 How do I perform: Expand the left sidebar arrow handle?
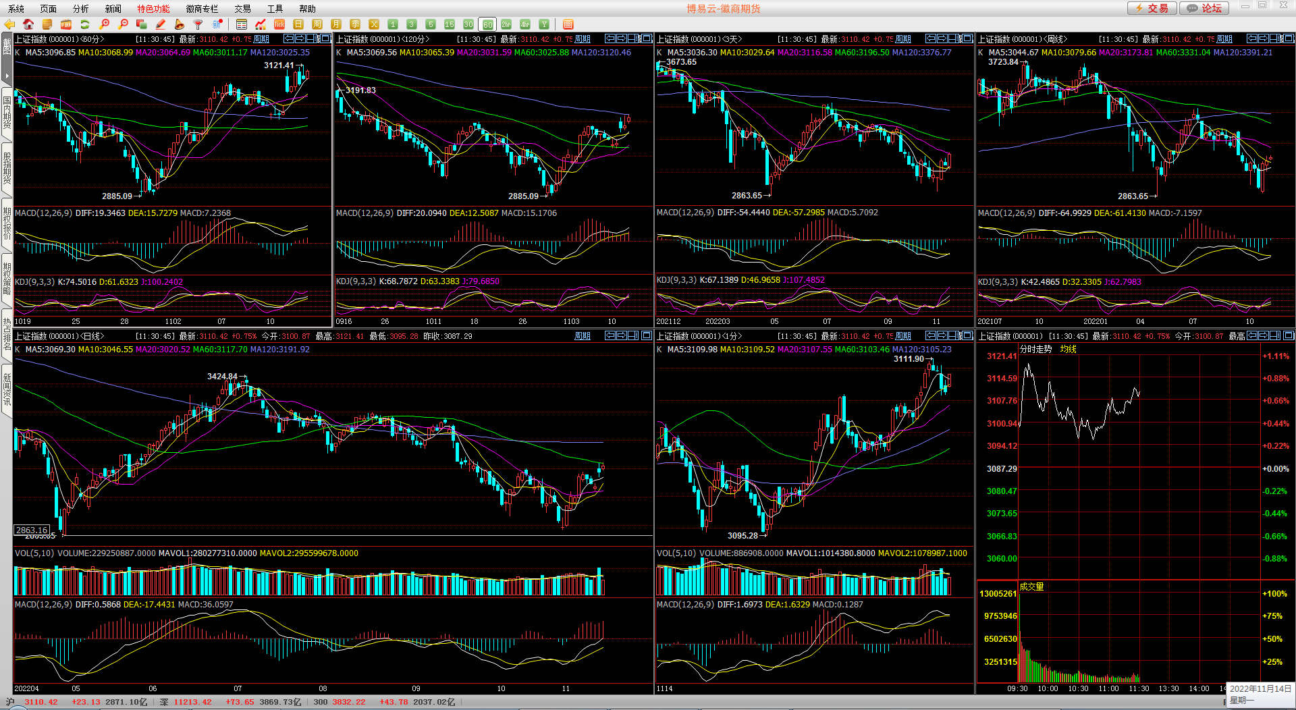[x=7, y=76]
